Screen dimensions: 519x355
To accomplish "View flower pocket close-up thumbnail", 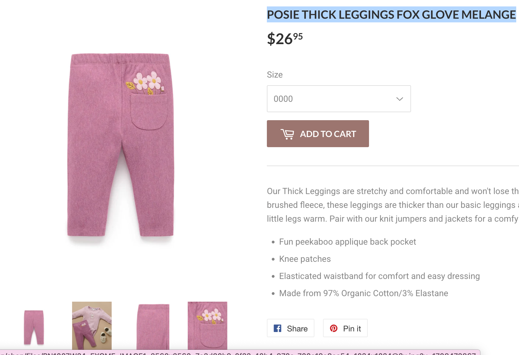I will [x=207, y=326].
